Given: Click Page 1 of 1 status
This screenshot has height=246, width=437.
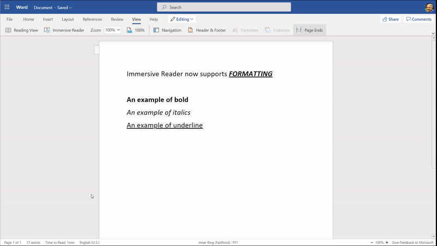Looking at the screenshot, I should (13, 242).
